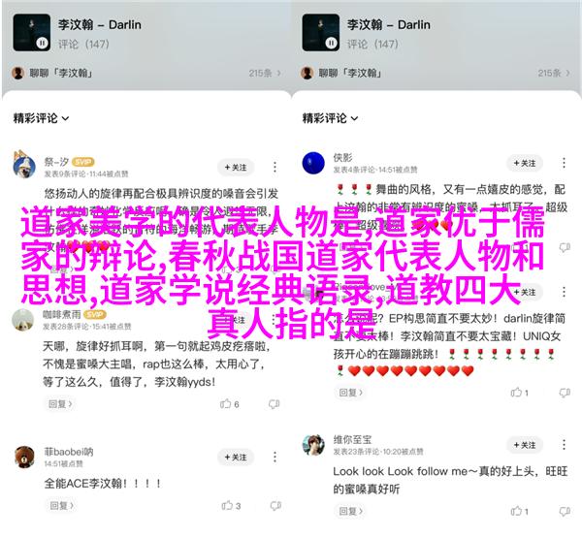The image size is (582, 538).
Task: Expand the right 精彩评论 sort dropdown
Action: [330, 118]
